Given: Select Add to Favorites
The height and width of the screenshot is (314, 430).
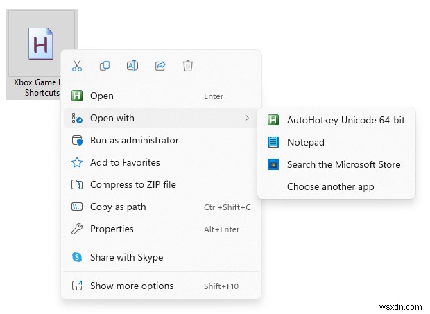Looking at the screenshot, I should 161,162.
